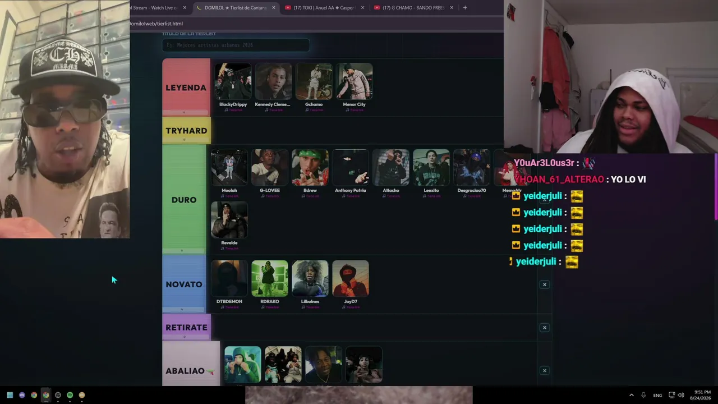Open the link under JayD7's name
The width and height of the screenshot is (718, 404).
(350, 307)
